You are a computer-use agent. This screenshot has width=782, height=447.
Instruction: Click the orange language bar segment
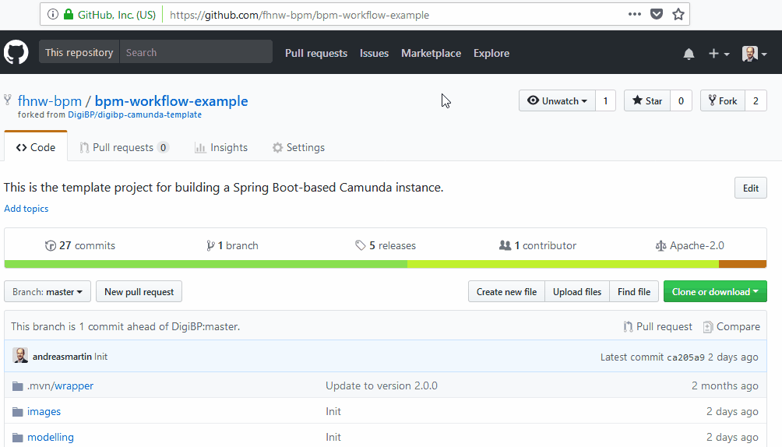click(x=742, y=264)
